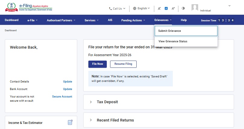Click the globe icon beside English
This screenshot has width=244, height=129.
(135, 8)
